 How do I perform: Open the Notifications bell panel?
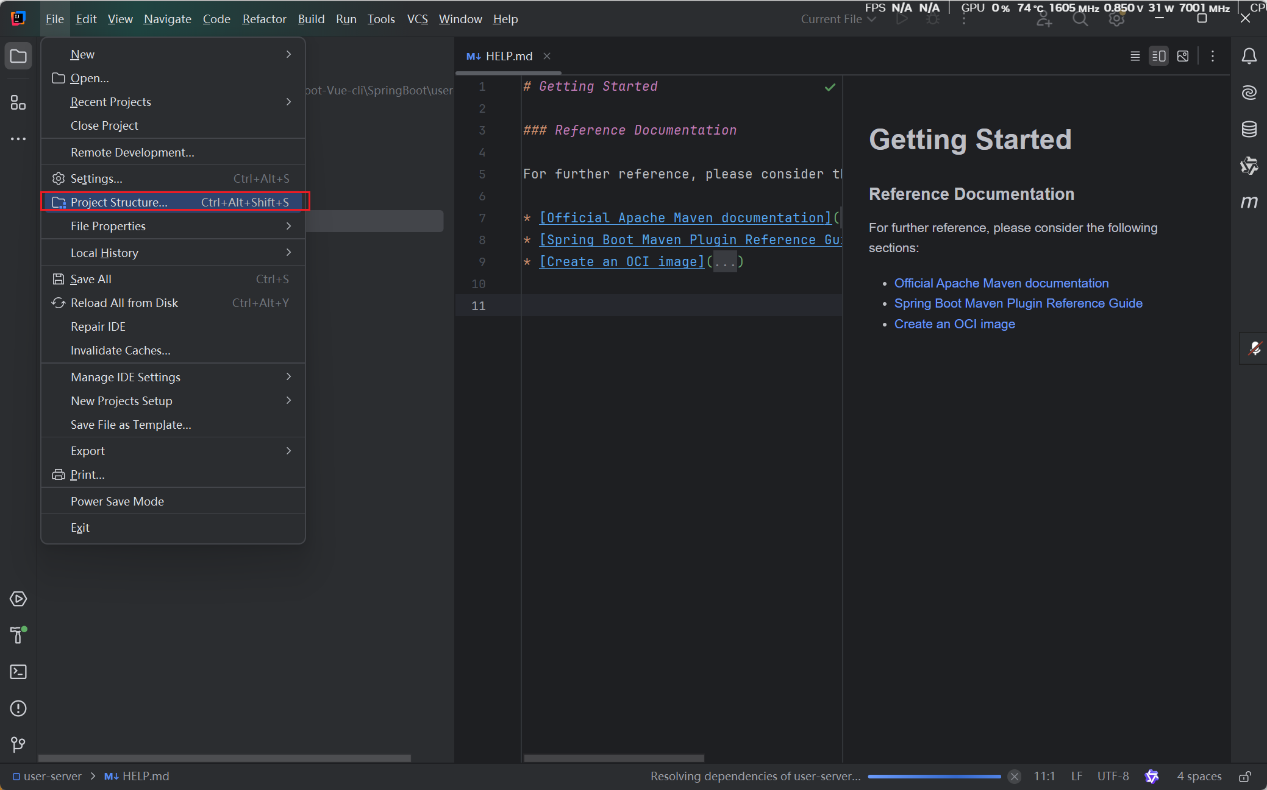click(x=1249, y=56)
